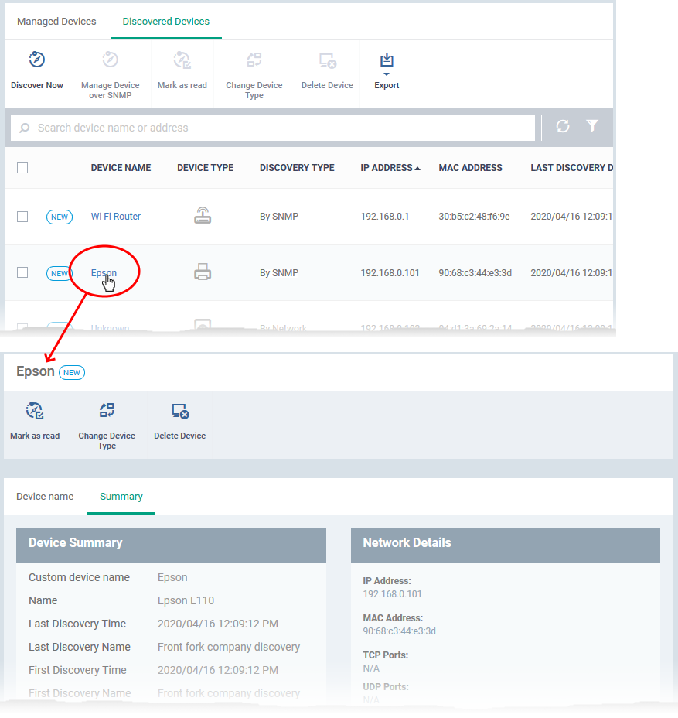The image size is (678, 718).
Task: Click DISCOVERY TYPE column header
Action: (297, 168)
